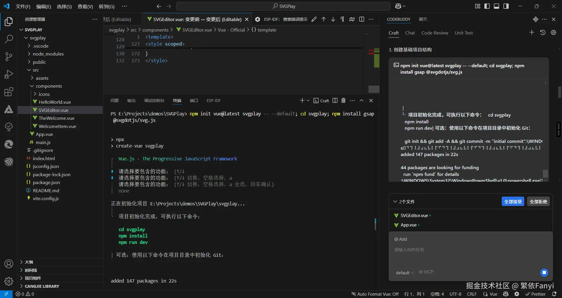Image resolution: width=562 pixels, height=298 pixels.
Task: Reject all changes with 全部拒绝
Action: point(538,202)
